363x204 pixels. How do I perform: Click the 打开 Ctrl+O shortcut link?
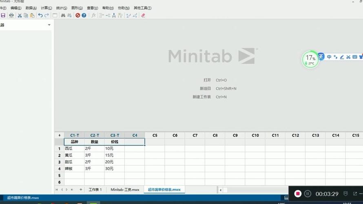[x=215, y=80]
